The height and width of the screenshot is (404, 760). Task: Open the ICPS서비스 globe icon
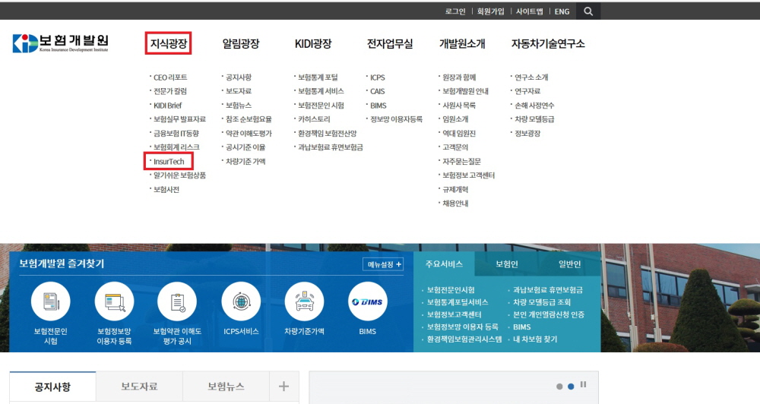[241, 301]
